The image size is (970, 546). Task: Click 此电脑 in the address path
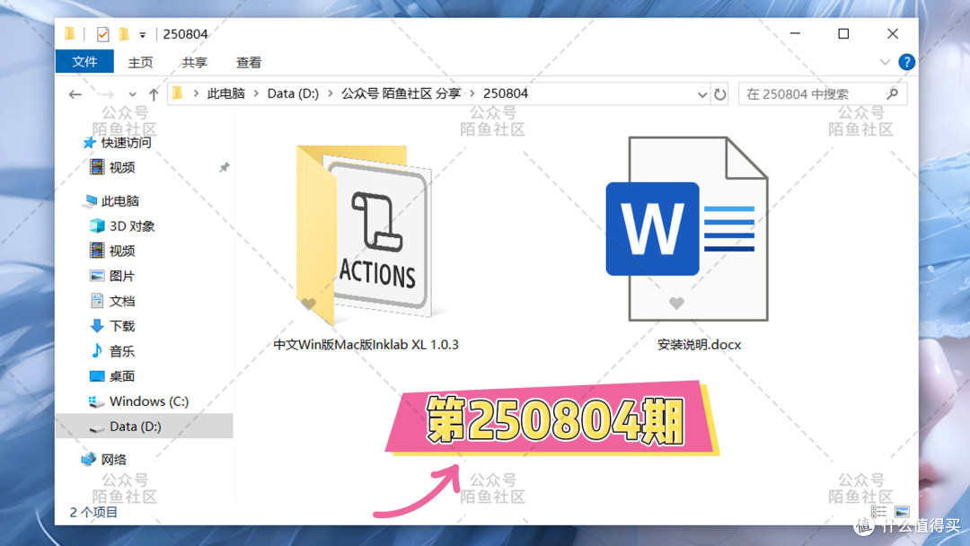pyautogui.click(x=225, y=93)
